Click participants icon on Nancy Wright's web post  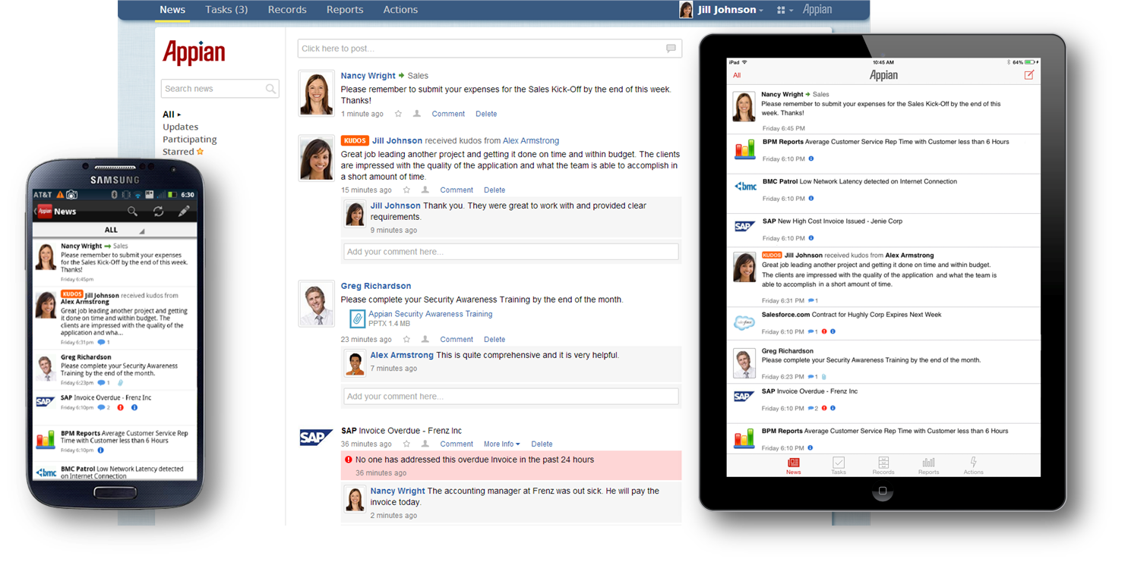pos(417,114)
